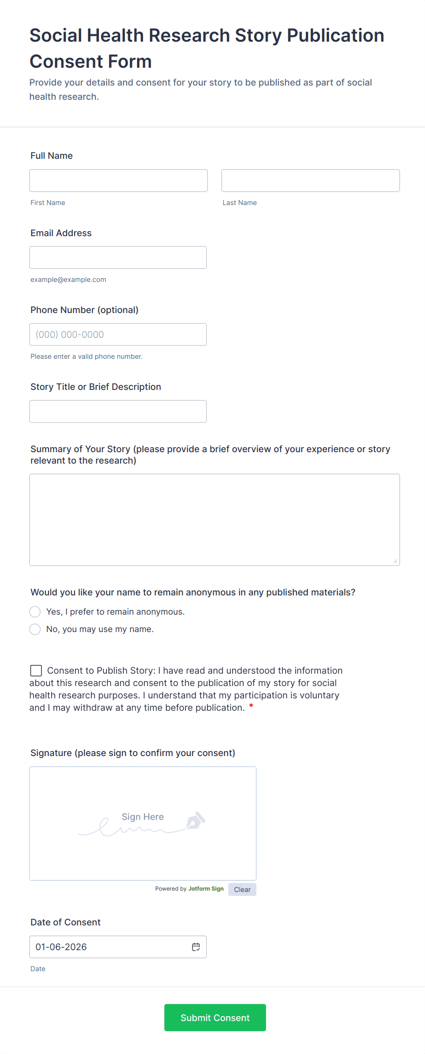Clear the signature field
The height and width of the screenshot is (1054, 425).
point(242,889)
